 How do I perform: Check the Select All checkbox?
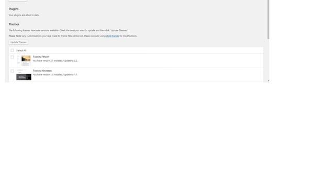pyautogui.click(x=12, y=51)
